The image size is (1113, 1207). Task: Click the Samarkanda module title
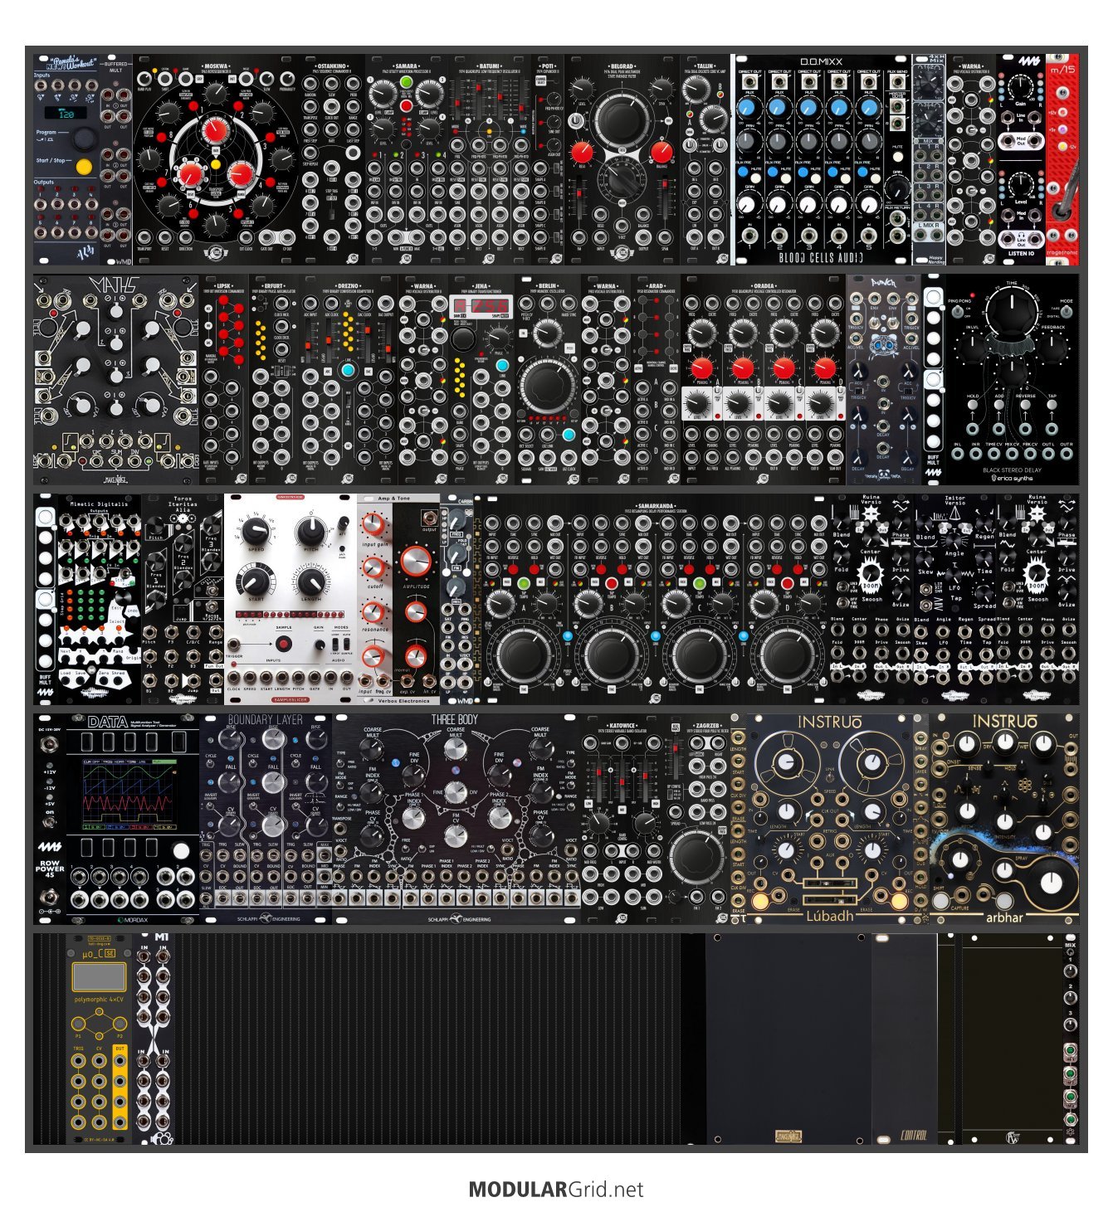pyautogui.click(x=656, y=504)
